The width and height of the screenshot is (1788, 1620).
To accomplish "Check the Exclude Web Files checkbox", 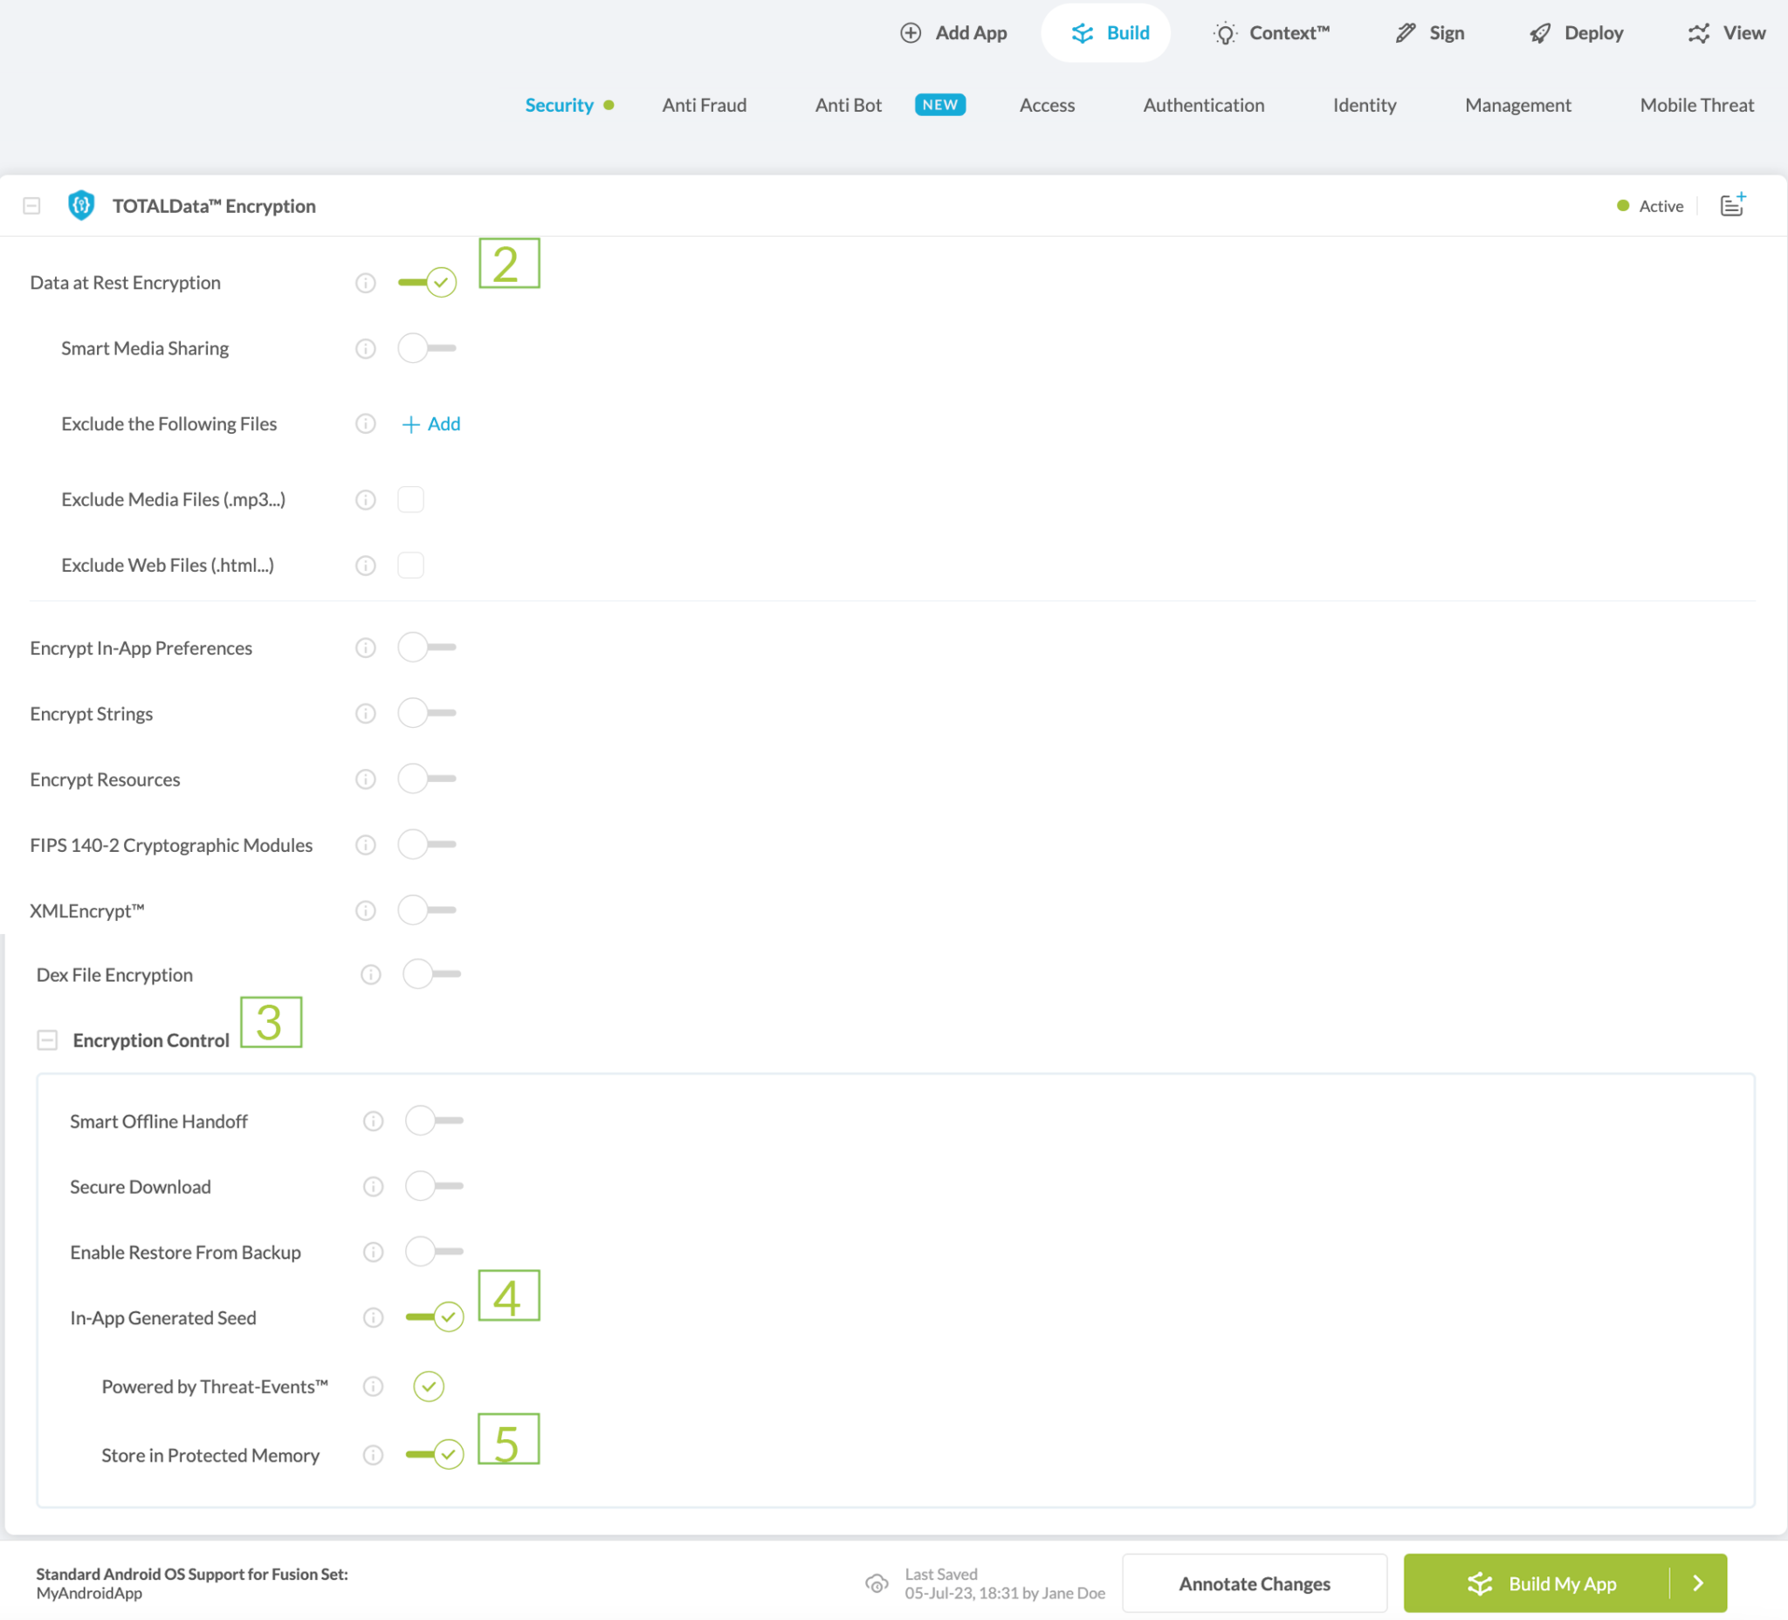I will pos(410,565).
